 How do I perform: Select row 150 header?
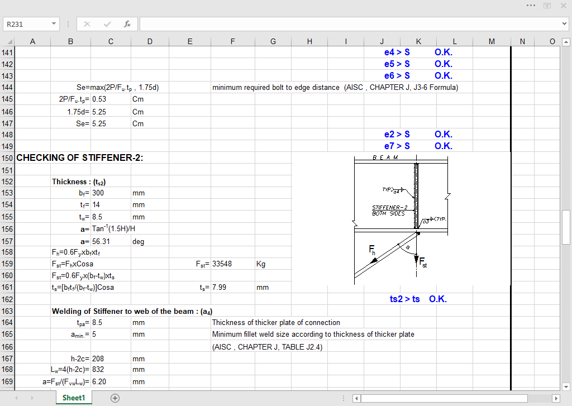(x=7, y=158)
